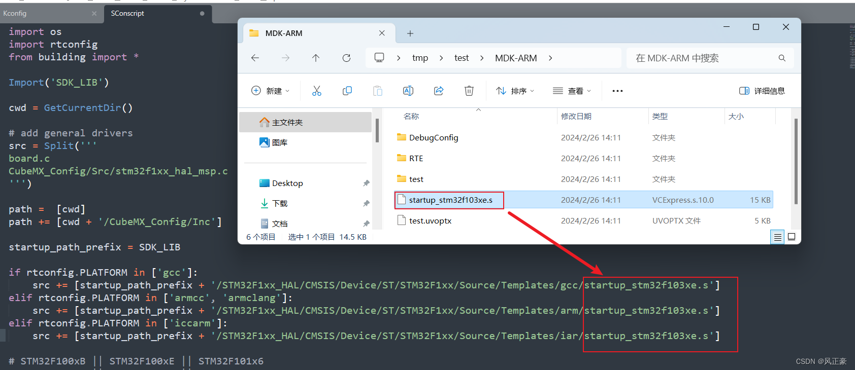Click the pin icon beside 下载

[366, 203]
